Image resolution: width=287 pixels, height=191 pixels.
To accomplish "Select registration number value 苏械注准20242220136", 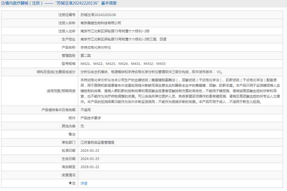I will (98, 15).
